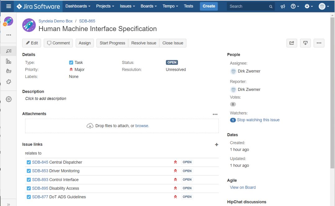Open the hamburger menu in the top bar
Image resolution: width=335 pixels, height=206 pixels.
pos(8,6)
